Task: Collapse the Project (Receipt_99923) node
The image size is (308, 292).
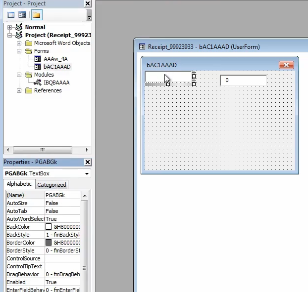Action: (9, 35)
